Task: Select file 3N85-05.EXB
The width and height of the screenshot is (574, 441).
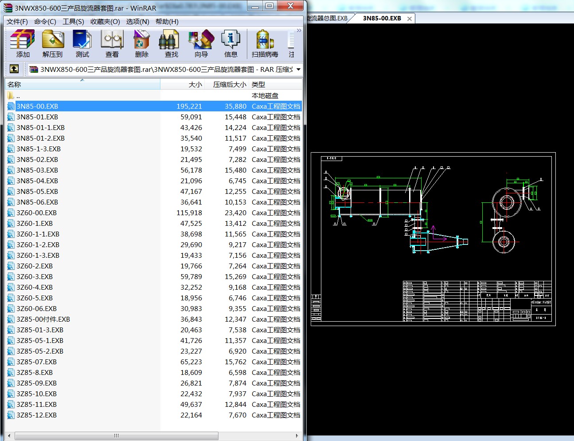Action: tap(154, 191)
